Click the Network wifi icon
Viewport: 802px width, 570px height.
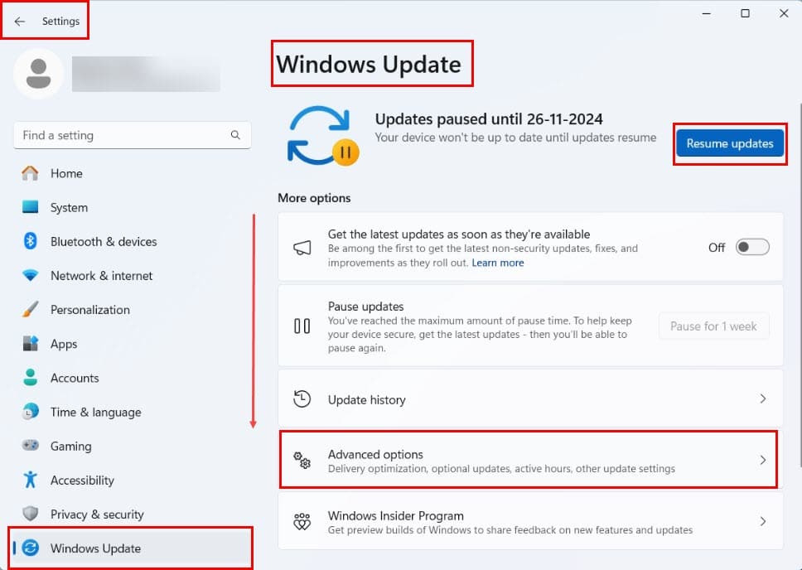30,275
